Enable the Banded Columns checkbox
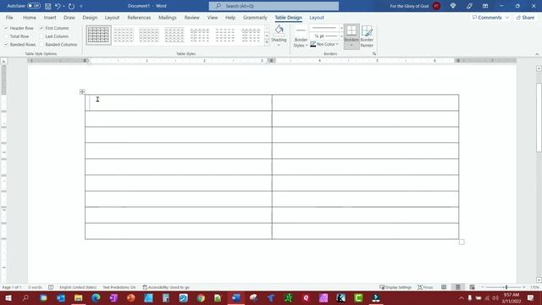This screenshot has width=542, height=305. [x=41, y=45]
